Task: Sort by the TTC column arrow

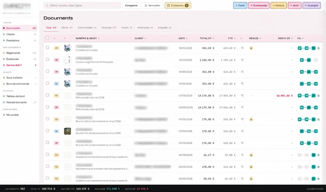Action: [235, 38]
